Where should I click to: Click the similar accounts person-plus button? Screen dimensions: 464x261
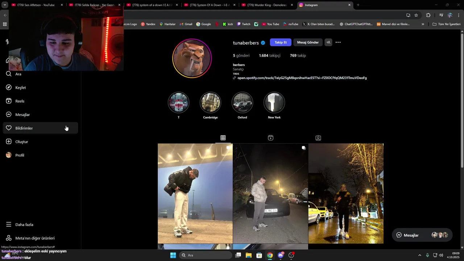click(x=328, y=42)
